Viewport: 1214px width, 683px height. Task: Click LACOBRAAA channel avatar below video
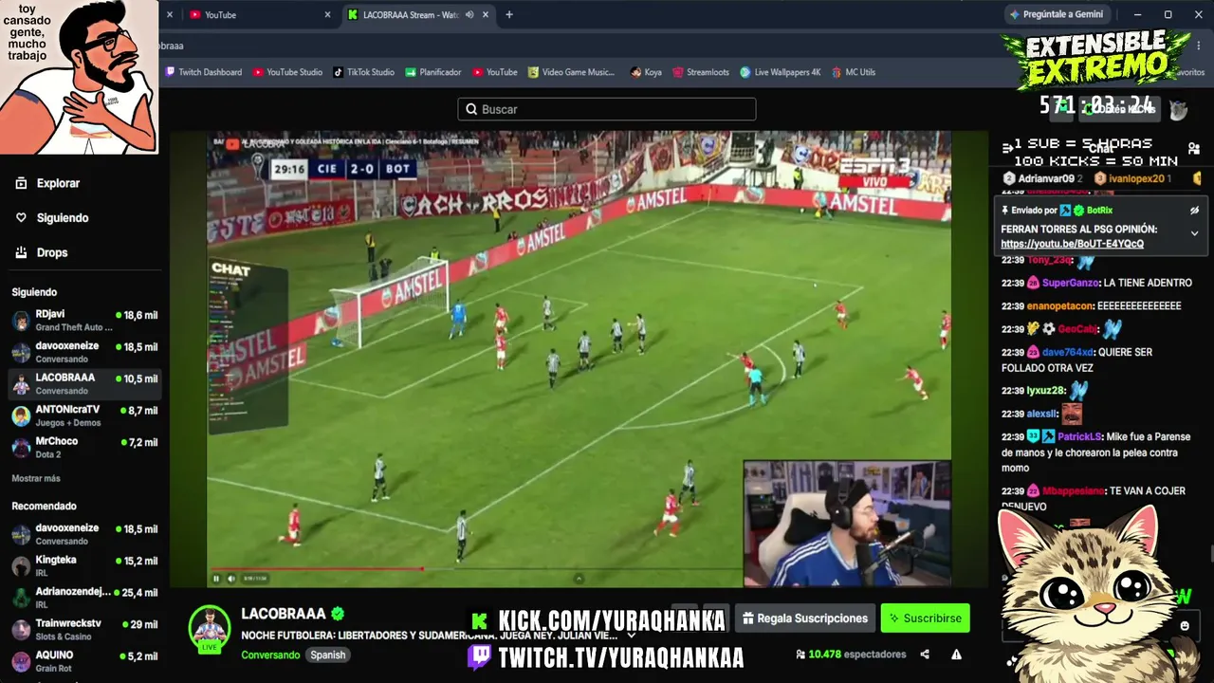(x=209, y=627)
